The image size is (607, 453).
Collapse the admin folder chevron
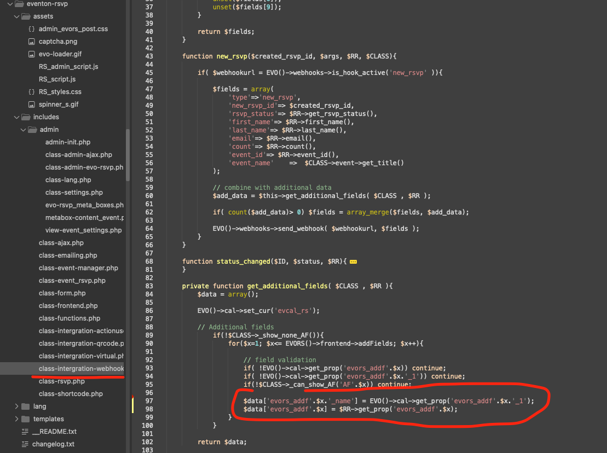click(23, 130)
